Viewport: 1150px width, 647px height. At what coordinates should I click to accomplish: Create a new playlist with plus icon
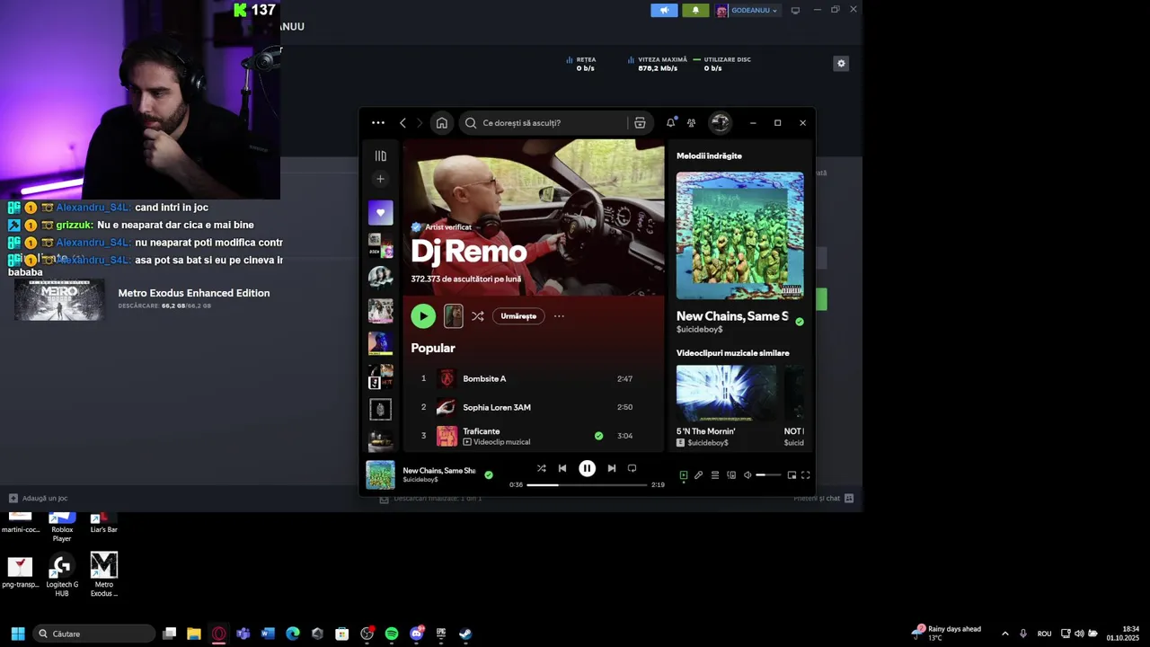pos(380,179)
